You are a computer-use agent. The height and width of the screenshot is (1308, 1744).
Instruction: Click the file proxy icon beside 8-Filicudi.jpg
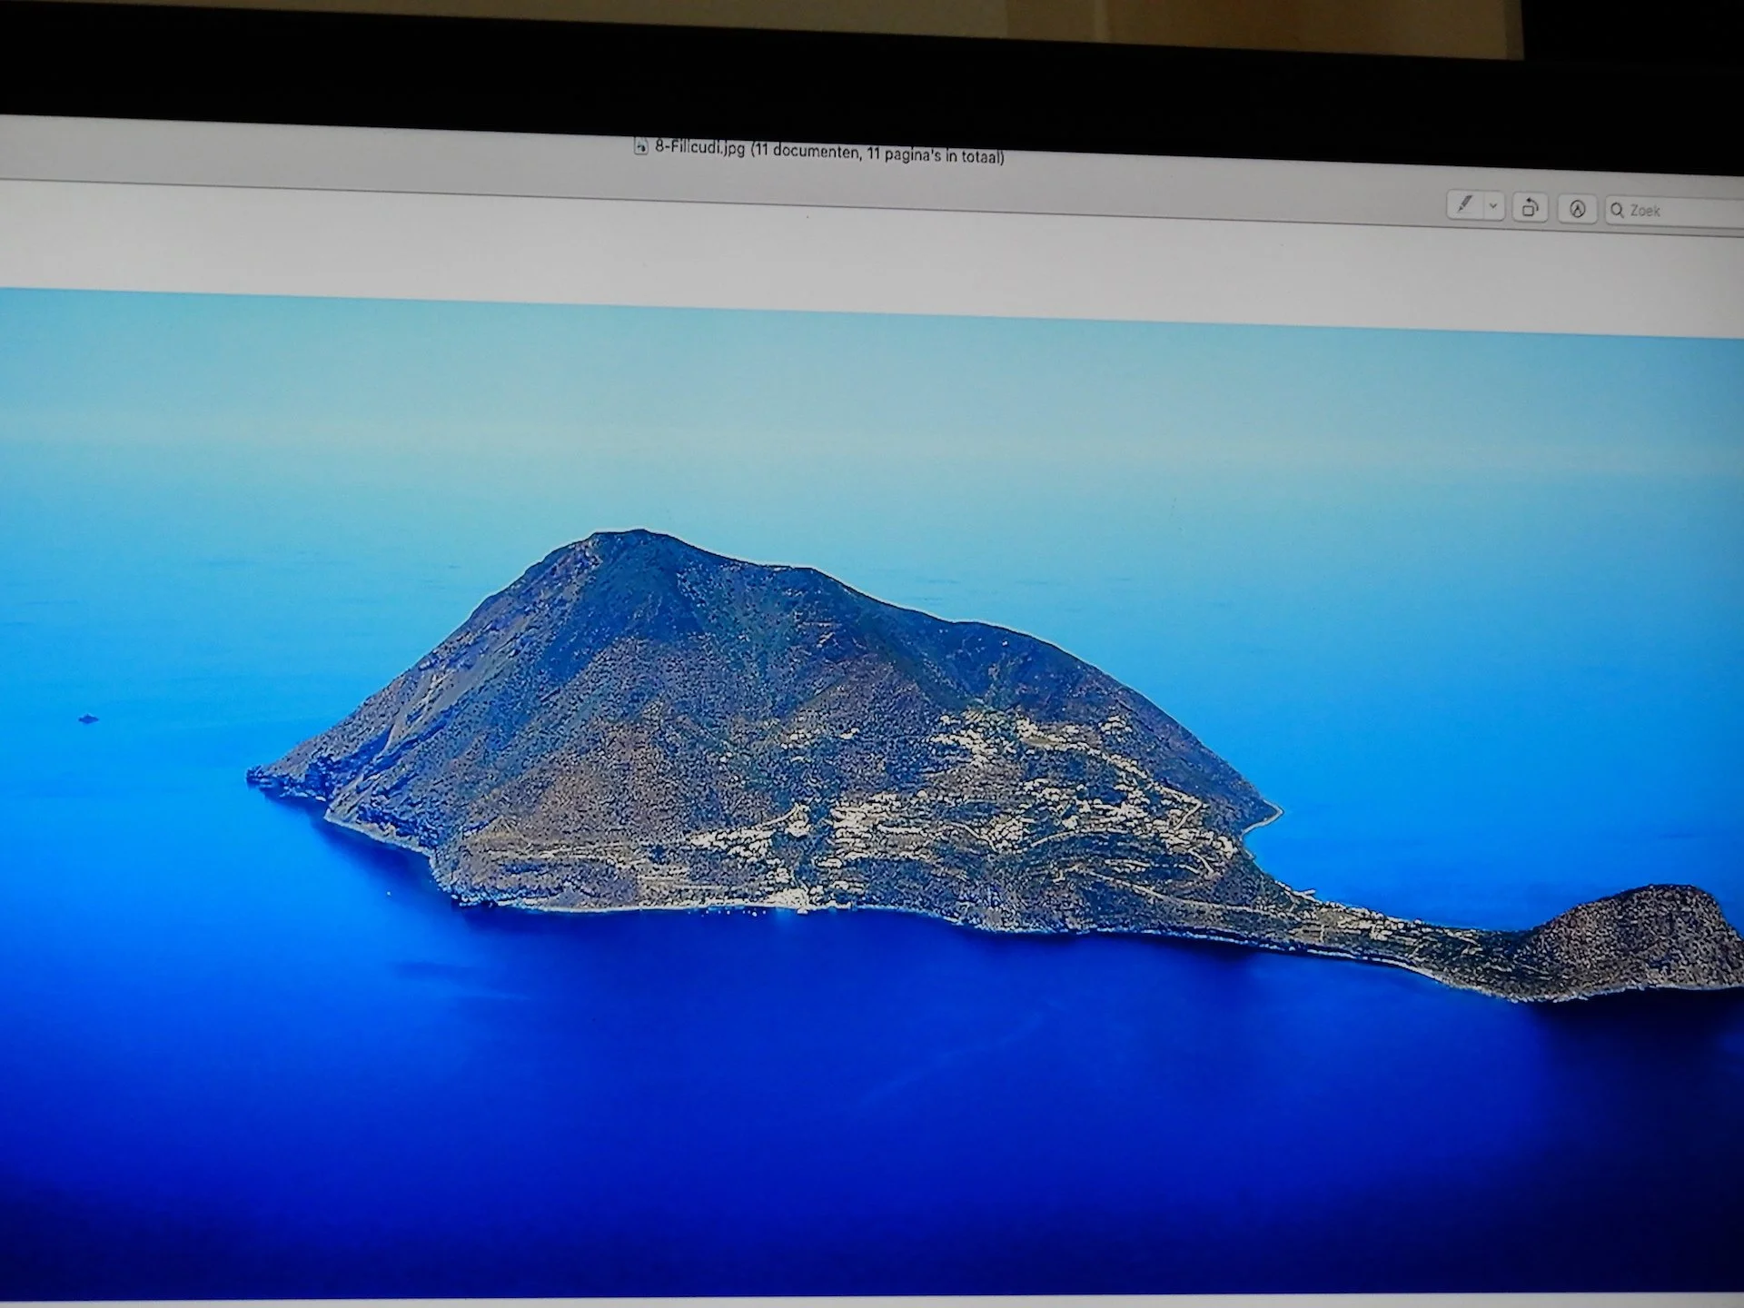[640, 146]
